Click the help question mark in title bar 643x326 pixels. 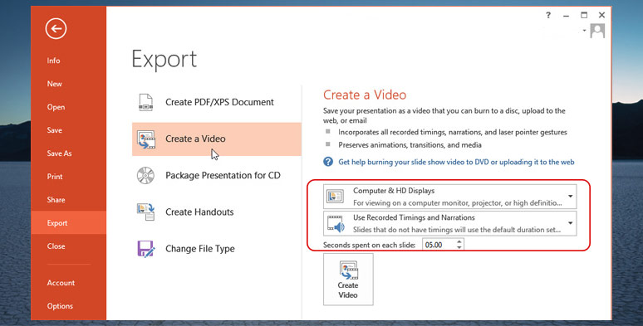coord(548,15)
